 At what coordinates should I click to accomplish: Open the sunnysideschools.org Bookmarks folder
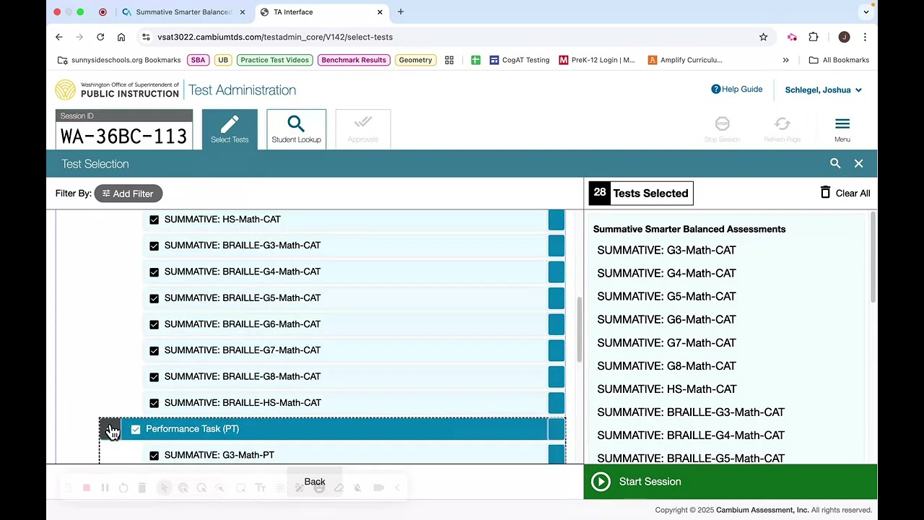click(x=119, y=60)
